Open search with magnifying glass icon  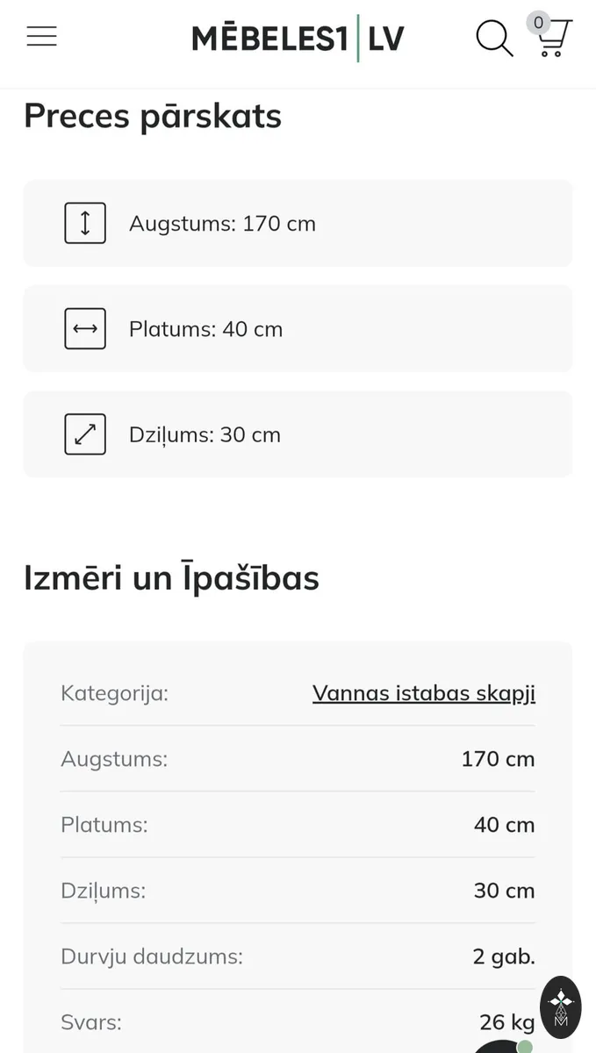494,39
